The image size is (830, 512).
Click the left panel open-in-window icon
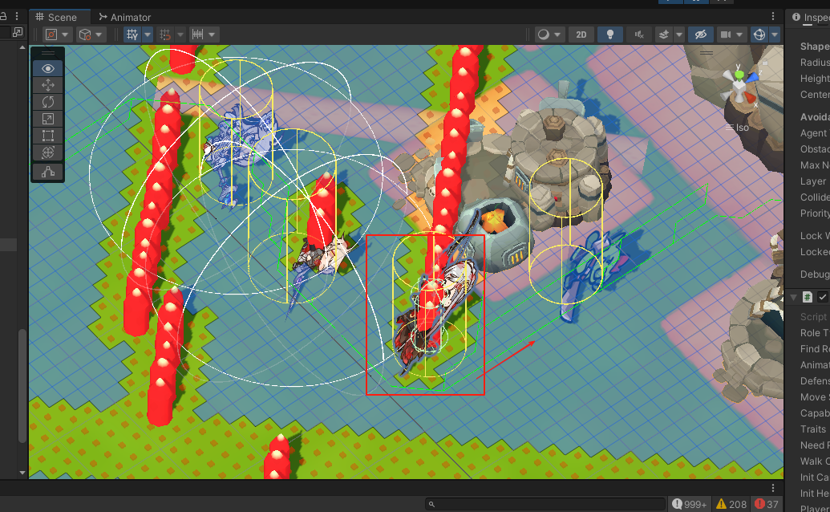pyautogui.click(x=18, y=32)
